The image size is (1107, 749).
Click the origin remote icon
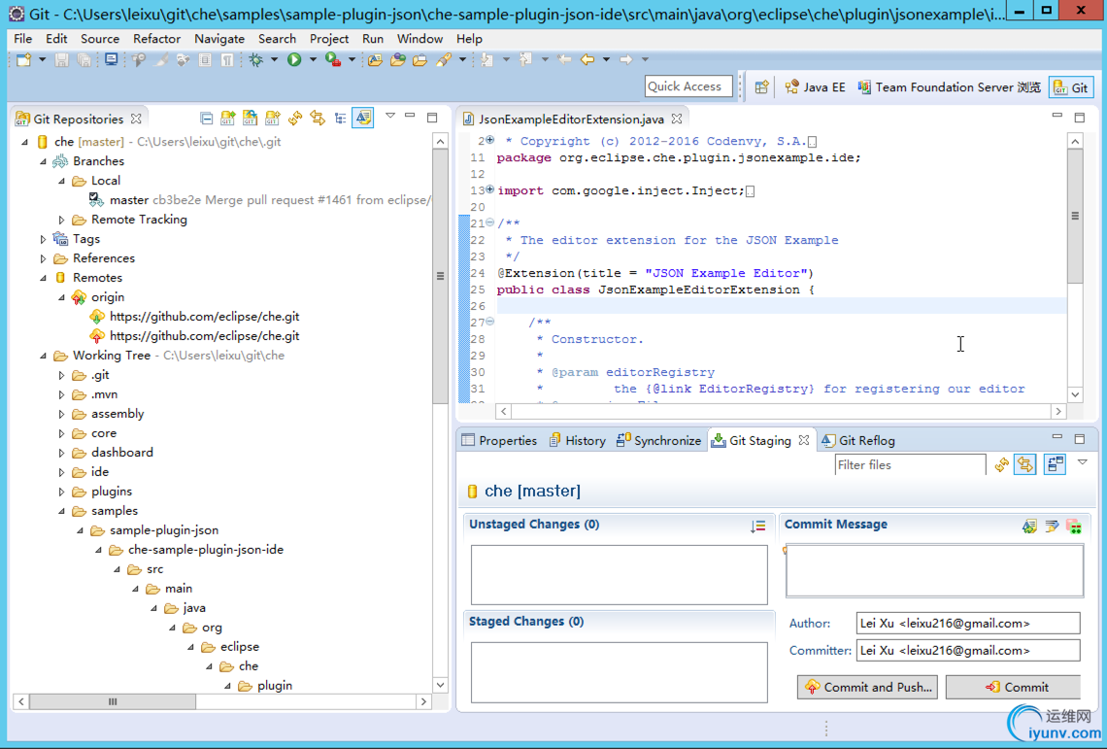79,297
